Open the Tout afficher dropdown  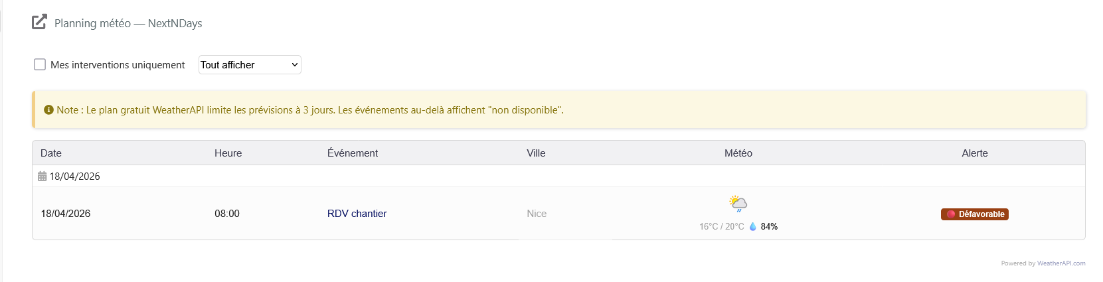point(250,64)
